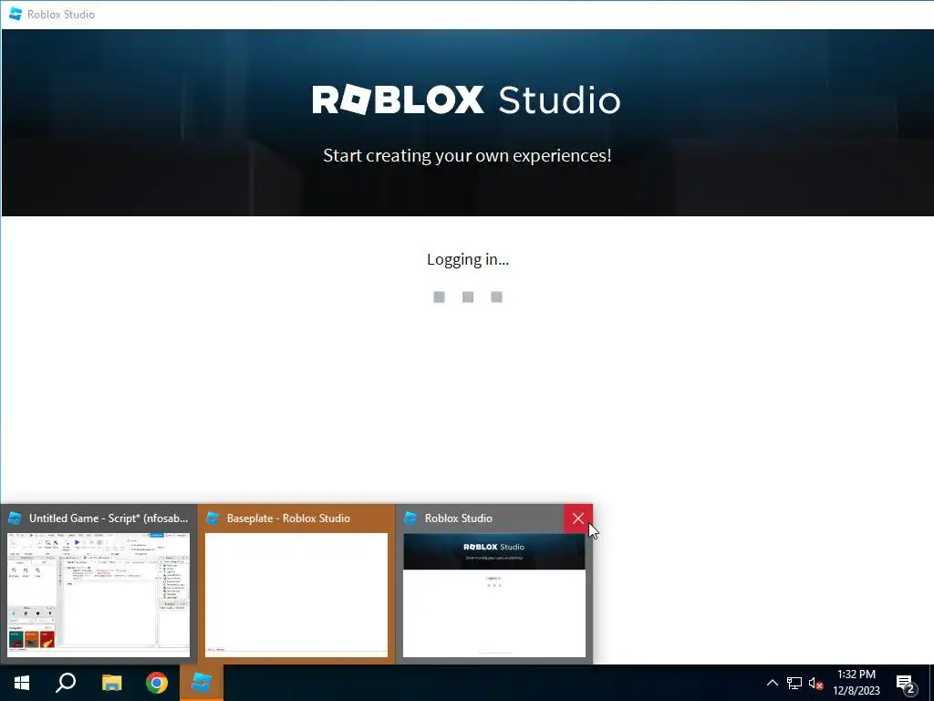Click the muted volume tray icon
This screenshot has height=701, width=934.
pos(815,683)
